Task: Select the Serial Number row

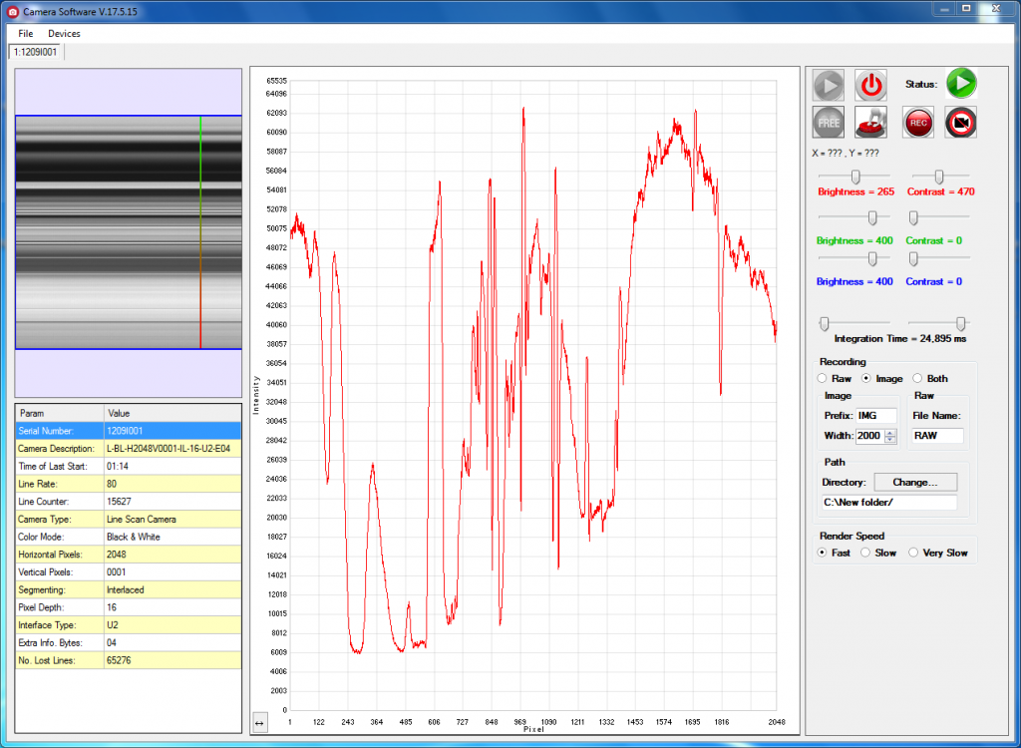Action: [129, 431]
